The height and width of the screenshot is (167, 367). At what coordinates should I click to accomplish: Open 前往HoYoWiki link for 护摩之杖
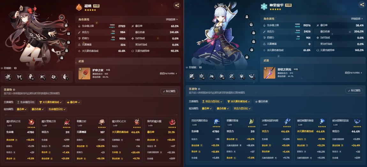[168, 73]
